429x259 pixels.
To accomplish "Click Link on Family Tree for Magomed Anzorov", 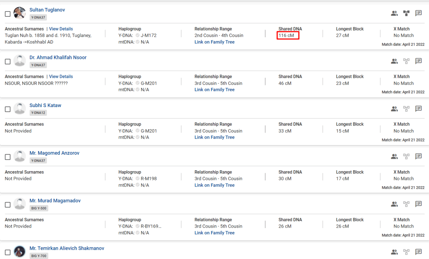I will pos(214,185).
